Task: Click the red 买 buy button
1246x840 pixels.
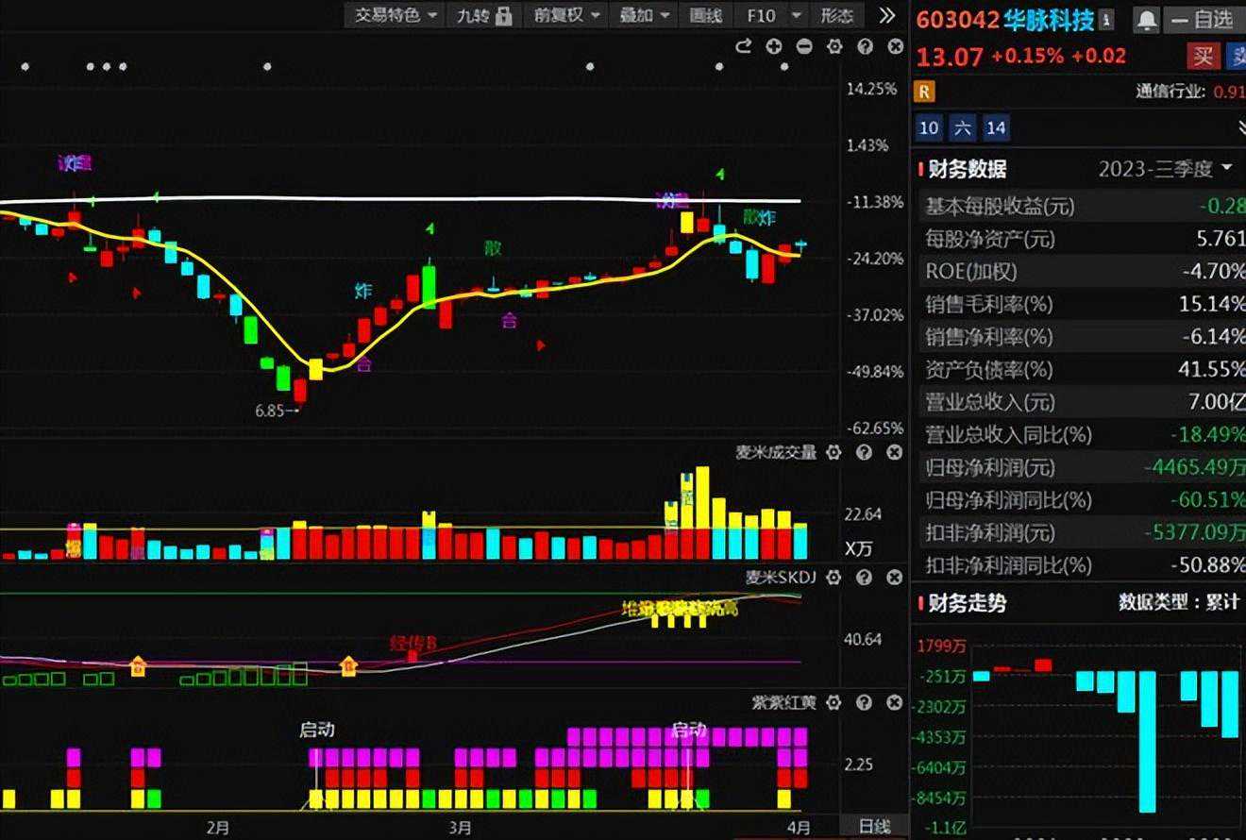Action: point(1203,56)
